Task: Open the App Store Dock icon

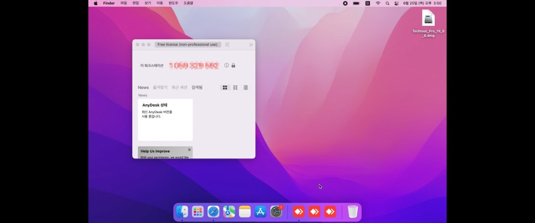Action: (260, 212)
